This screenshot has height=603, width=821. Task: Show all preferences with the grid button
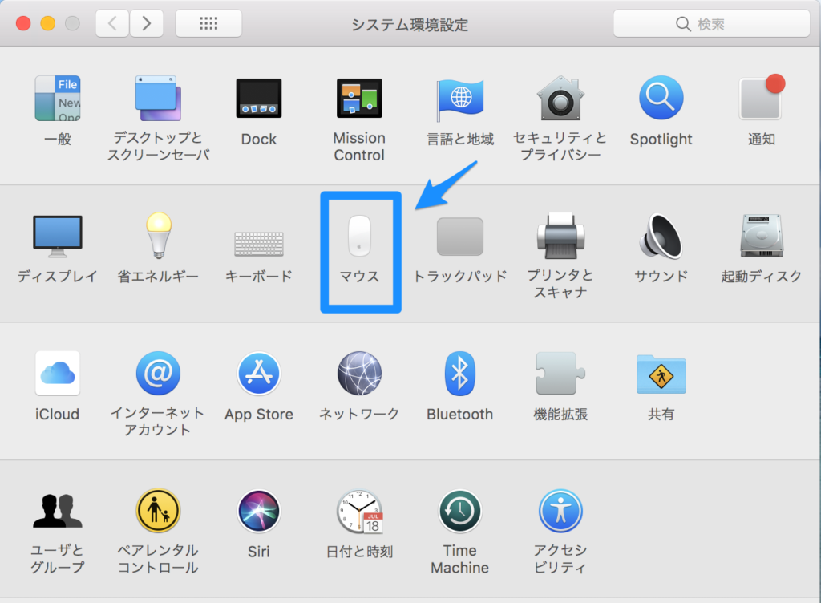tap(208, 23)
